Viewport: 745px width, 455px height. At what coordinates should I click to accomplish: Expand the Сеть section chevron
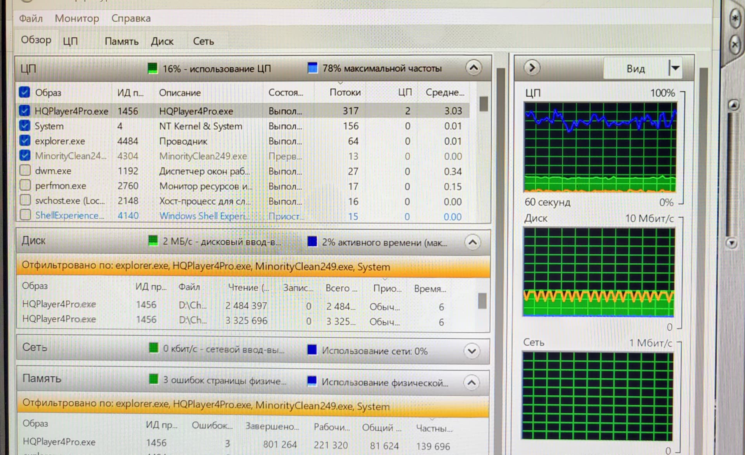pos(472,351)
